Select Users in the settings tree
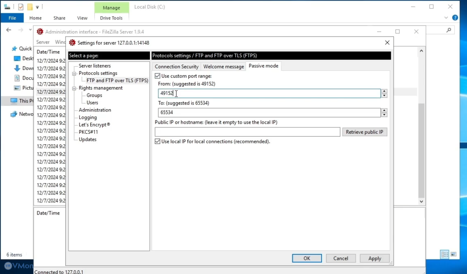This screenshot has height=274, width=467. [x=92, y=103]
